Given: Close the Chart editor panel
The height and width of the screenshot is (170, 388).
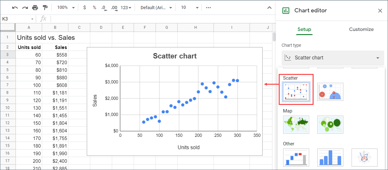Looking at the screenshot, I should (x=380, y=11).
